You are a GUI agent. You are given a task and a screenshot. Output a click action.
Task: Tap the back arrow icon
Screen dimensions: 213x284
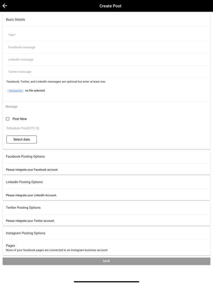point(5,6)
